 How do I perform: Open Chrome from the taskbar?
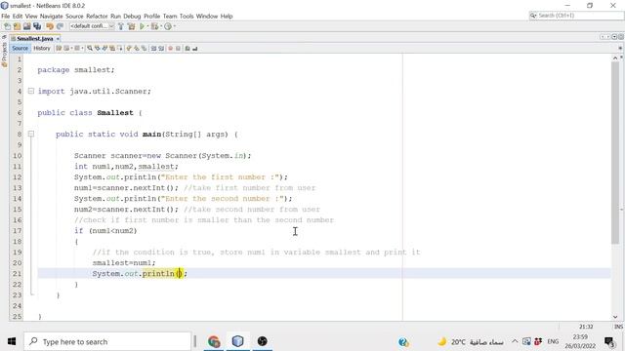pyautogui.click(x=214, y=341)
